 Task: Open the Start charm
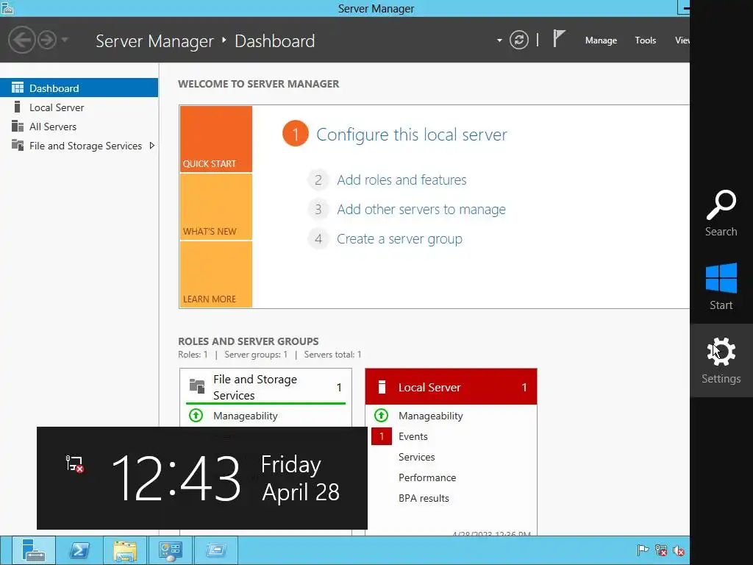(721, 287)
